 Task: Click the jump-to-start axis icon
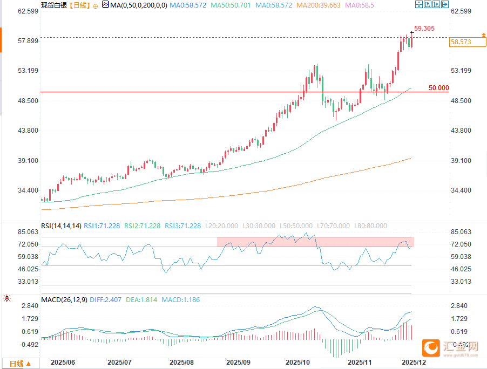(x=428, y=4)
